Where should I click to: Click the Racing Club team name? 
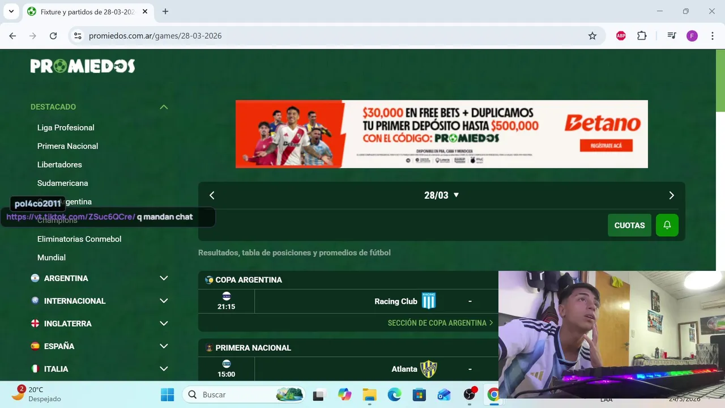395,301
